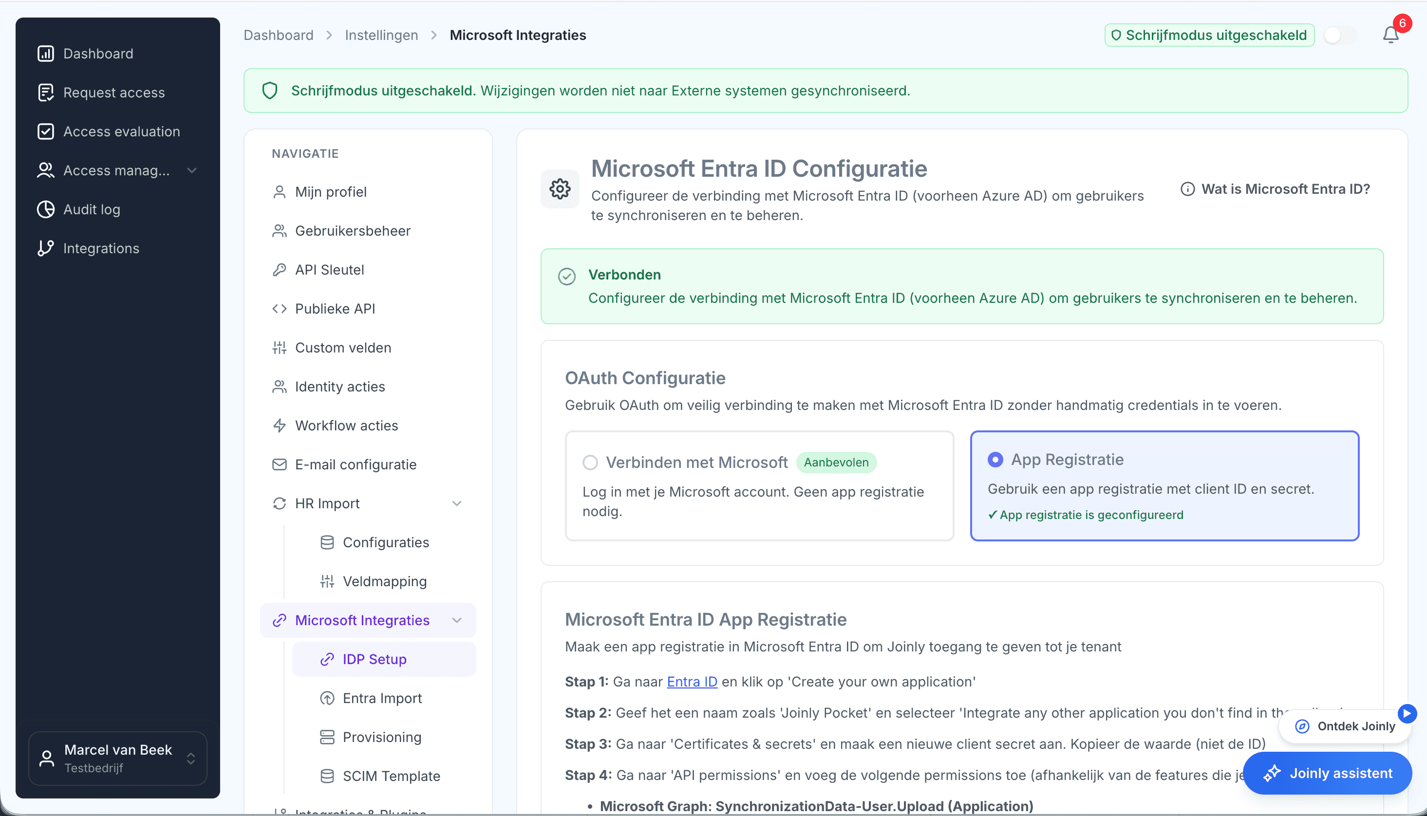This screenshot has width=1427, height=816.
Task: Click the Custom velden sliders icon
Action: (279, 348)
